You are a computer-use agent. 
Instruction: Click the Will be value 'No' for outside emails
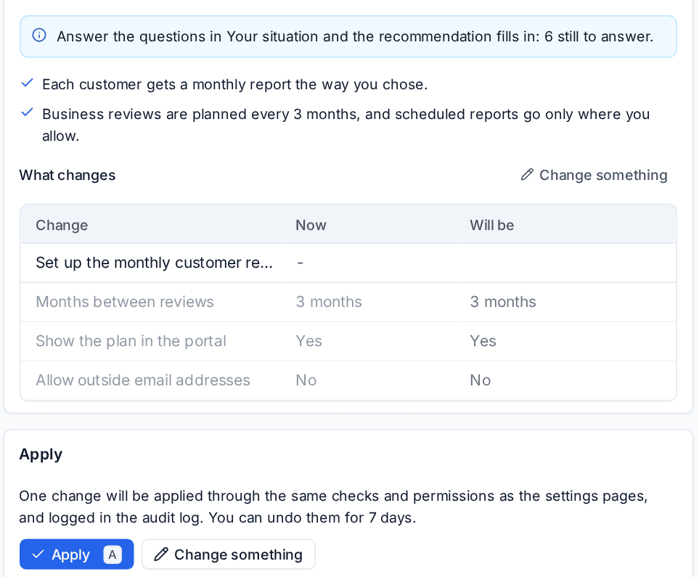coord(480,380)
